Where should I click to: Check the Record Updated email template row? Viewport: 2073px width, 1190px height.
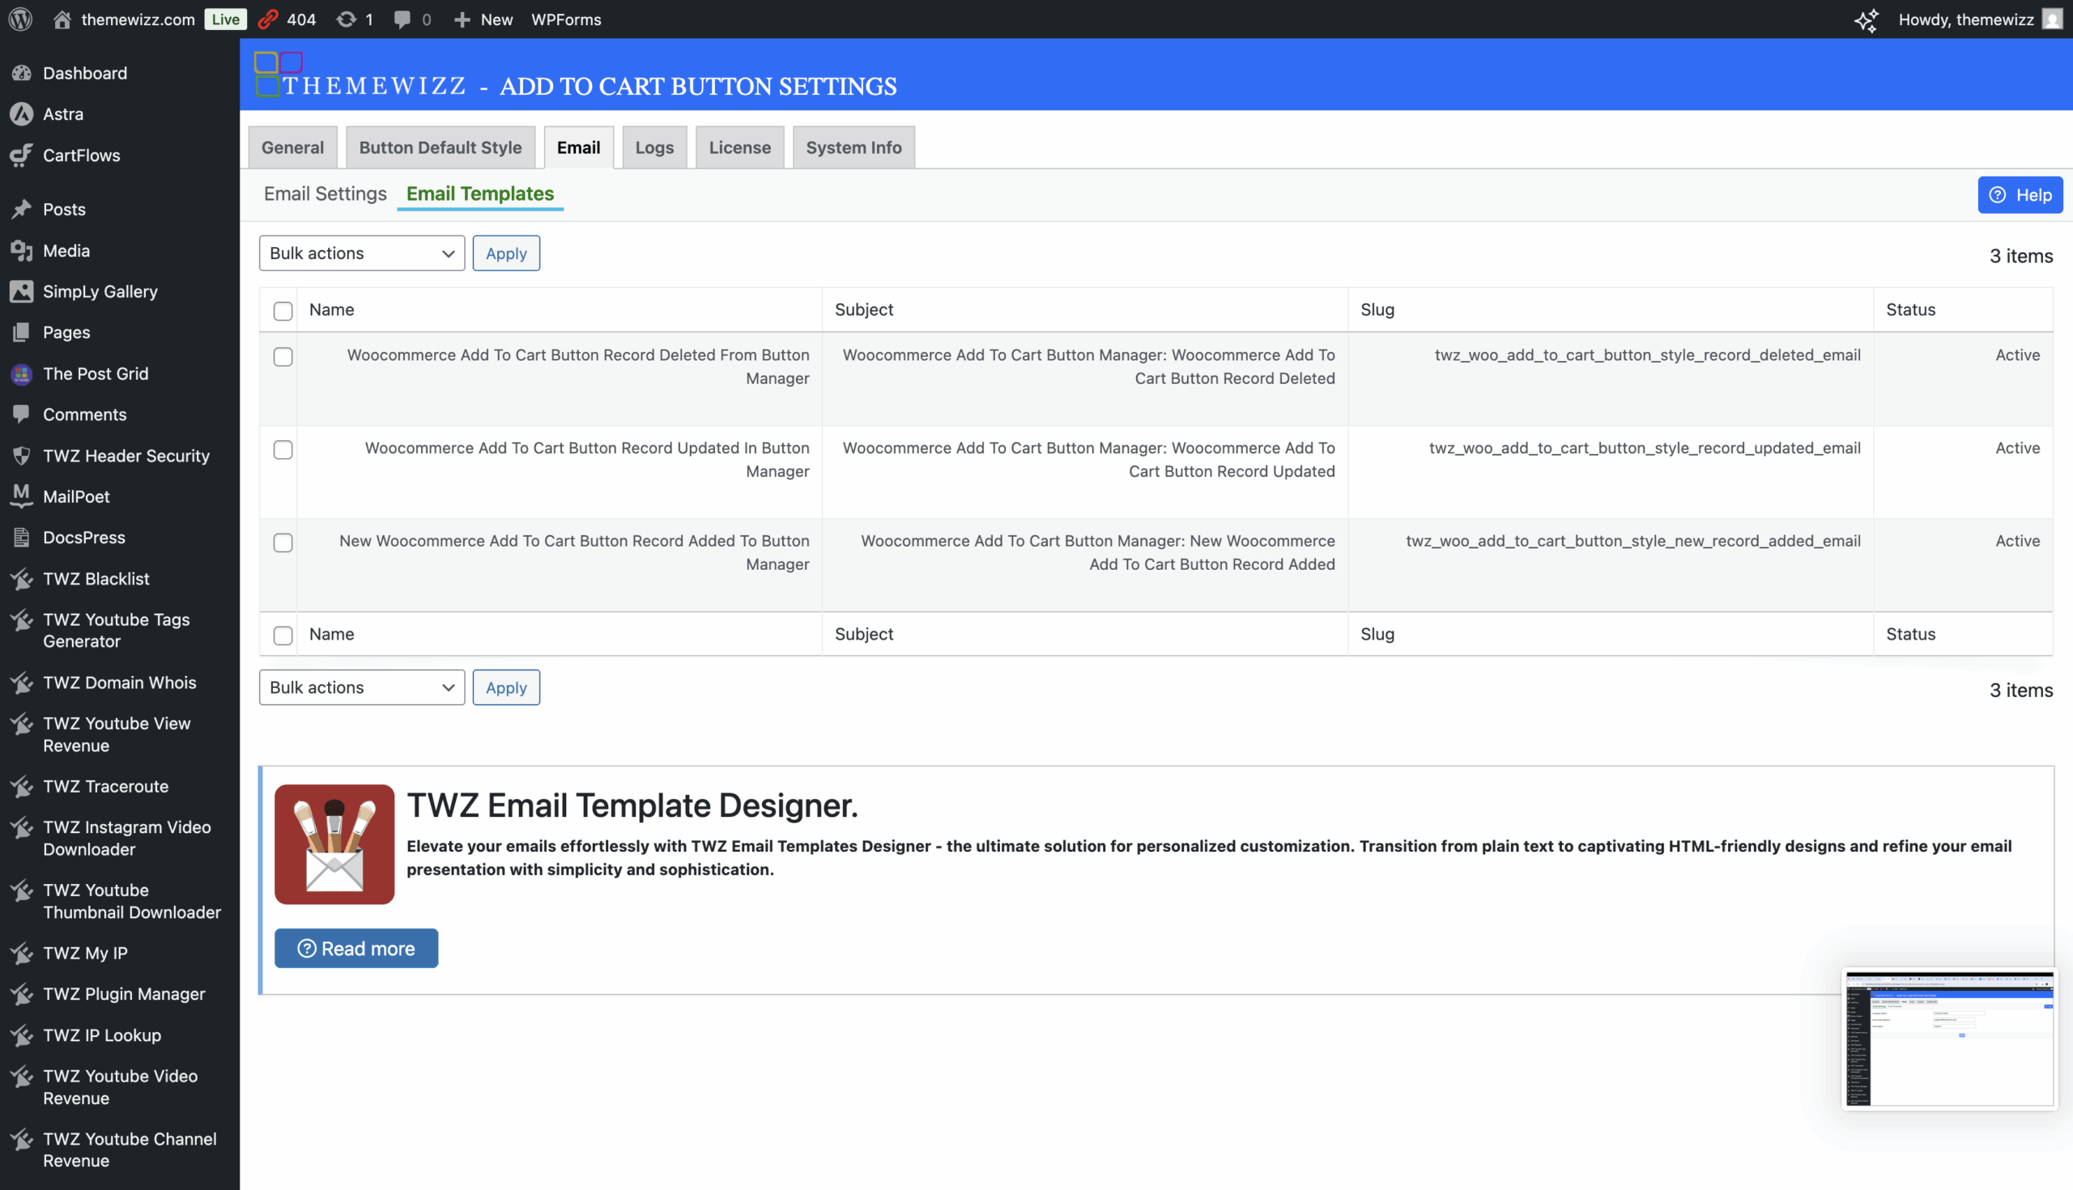[x=283, y=449]
